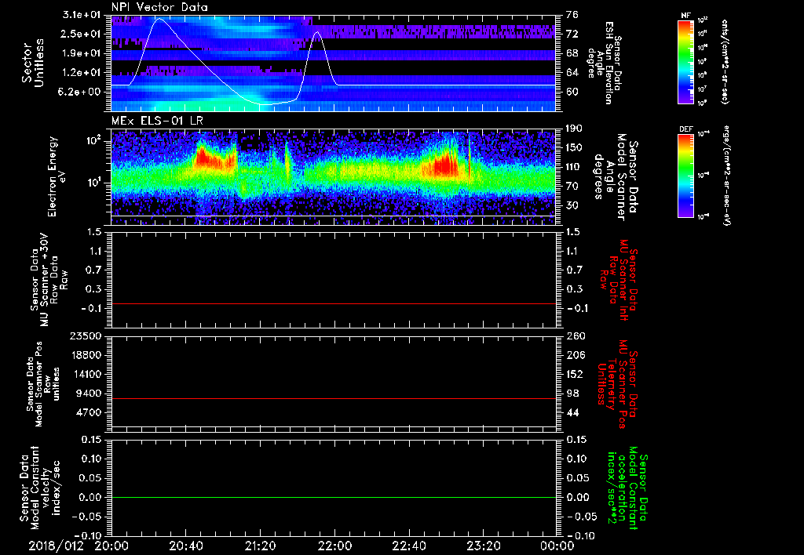Click the NPI Vector Data plot title
804x555 pixels.
tap(159, 7)
